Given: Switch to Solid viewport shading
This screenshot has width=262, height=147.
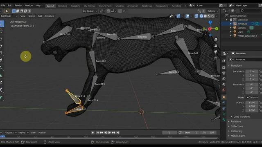Looking at the screenshot, I should click(x=205, y=16).
